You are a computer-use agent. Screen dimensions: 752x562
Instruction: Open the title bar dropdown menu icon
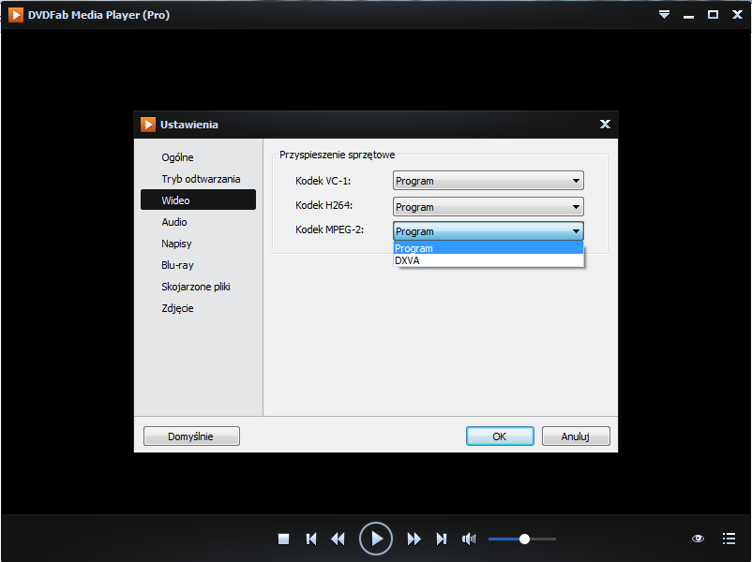(665, 15)
